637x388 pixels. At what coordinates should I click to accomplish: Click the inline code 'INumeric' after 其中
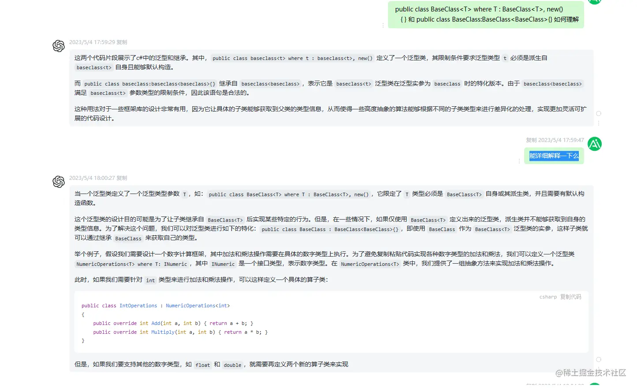pos(223,264)
